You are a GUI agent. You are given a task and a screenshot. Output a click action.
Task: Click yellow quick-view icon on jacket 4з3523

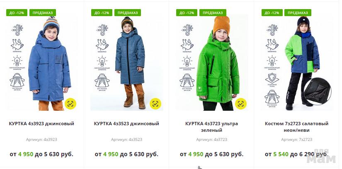pos(155,104)
